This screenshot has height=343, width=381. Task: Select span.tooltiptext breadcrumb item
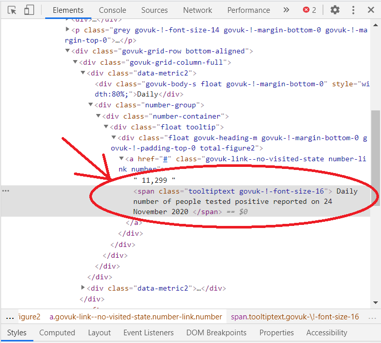(295, 317)
